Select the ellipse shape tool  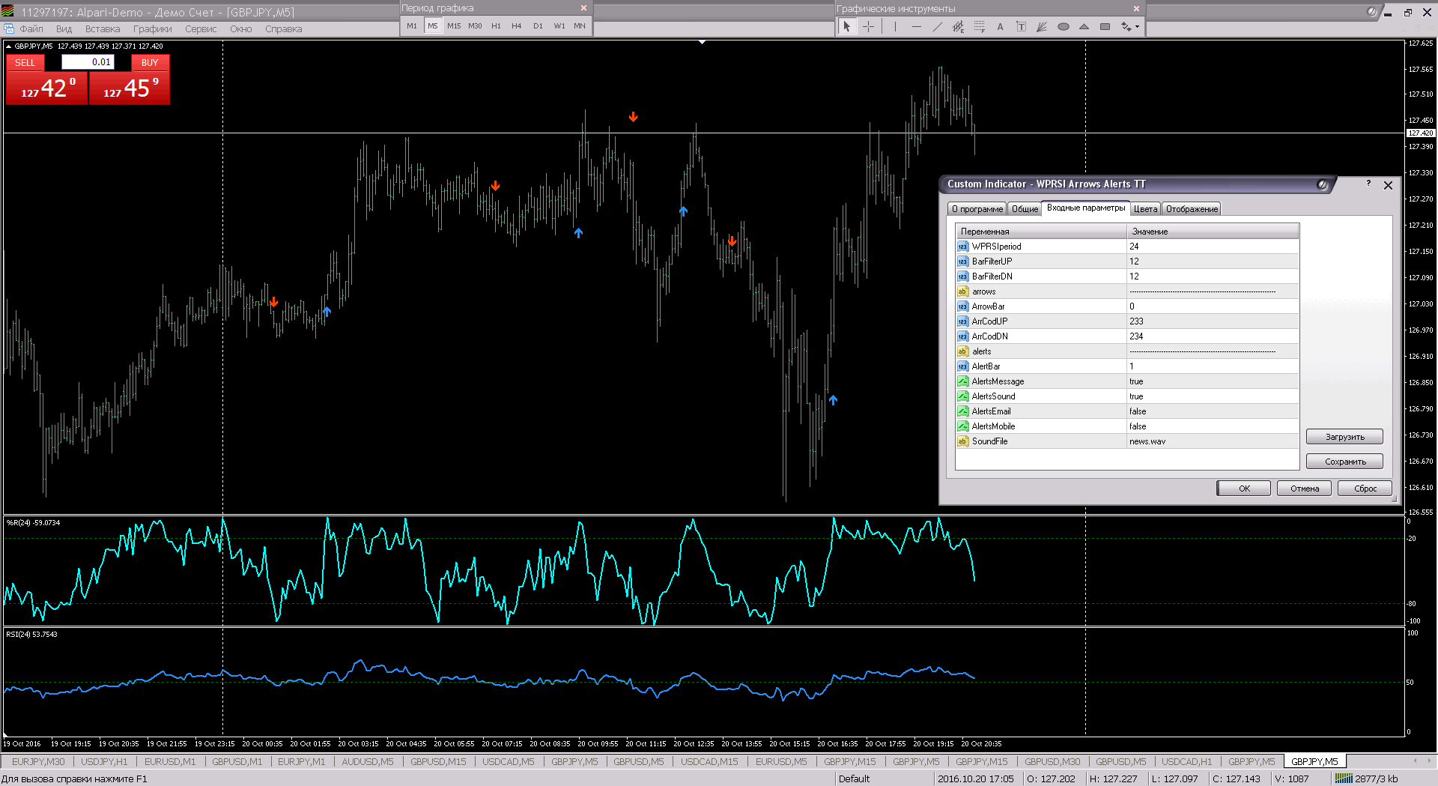tap(1063, 27)
